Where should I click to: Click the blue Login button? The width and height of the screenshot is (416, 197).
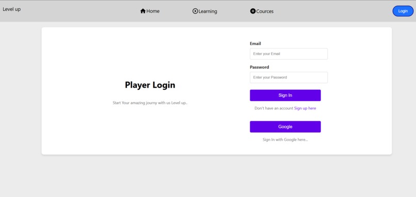point(403,11)
